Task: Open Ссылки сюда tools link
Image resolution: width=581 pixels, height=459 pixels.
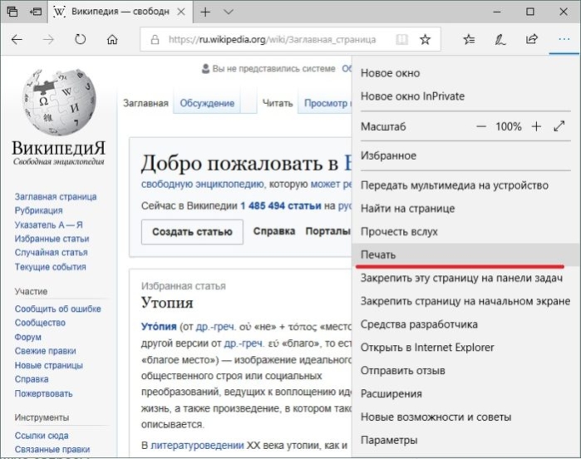Action: point(42,436)
